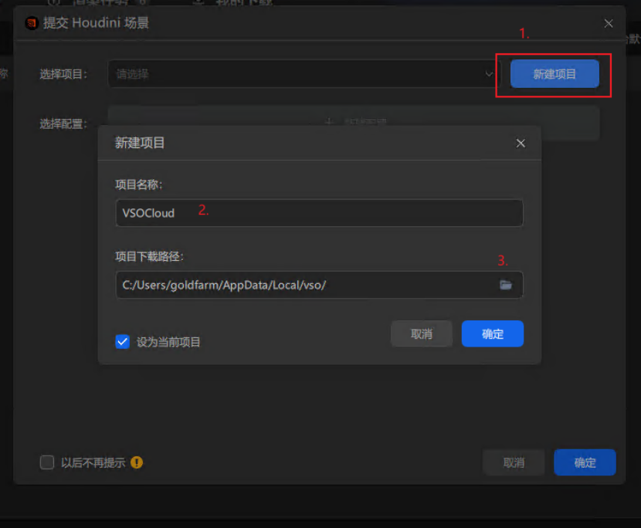The image size is (641, 528).
Task: Close the 提交 Houdini 场景 window
Action: click(609, 23)
